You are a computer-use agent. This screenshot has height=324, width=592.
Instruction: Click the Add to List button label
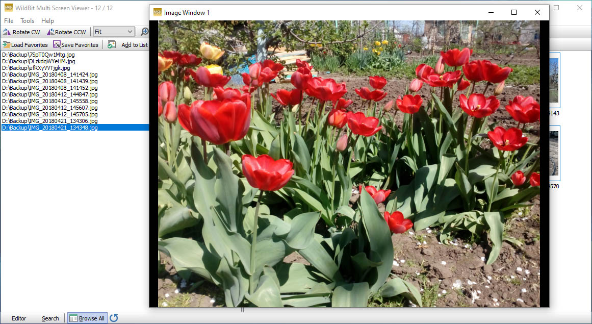click(135, 44)
